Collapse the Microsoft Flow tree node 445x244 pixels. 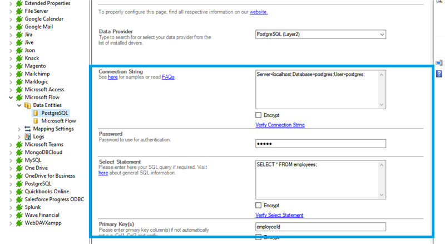[x=11, y=97]
